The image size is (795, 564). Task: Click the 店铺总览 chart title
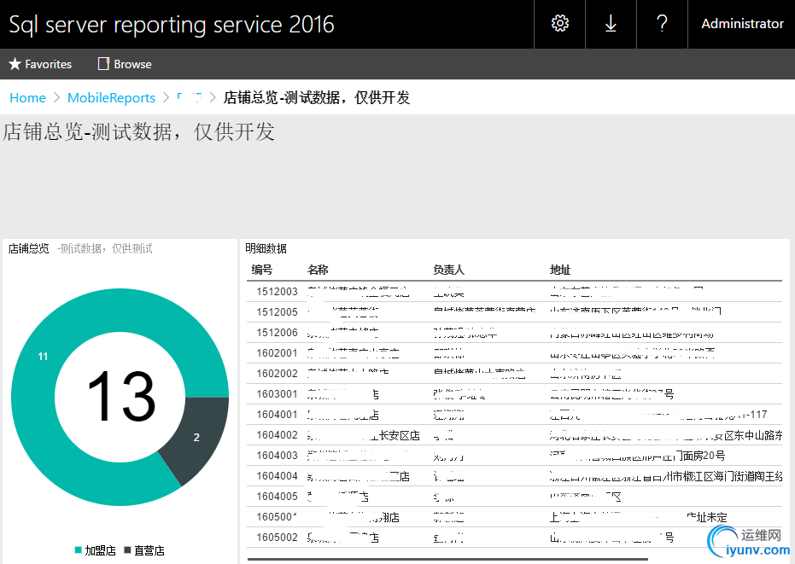28,248
